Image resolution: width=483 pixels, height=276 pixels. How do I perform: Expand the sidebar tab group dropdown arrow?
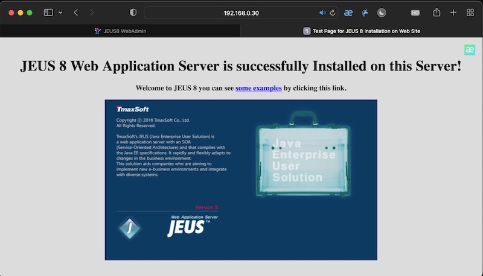pos(60,13)
